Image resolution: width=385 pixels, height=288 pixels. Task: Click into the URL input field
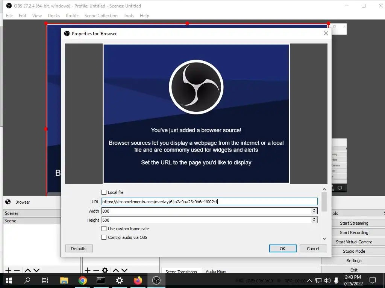coord(209,201)
